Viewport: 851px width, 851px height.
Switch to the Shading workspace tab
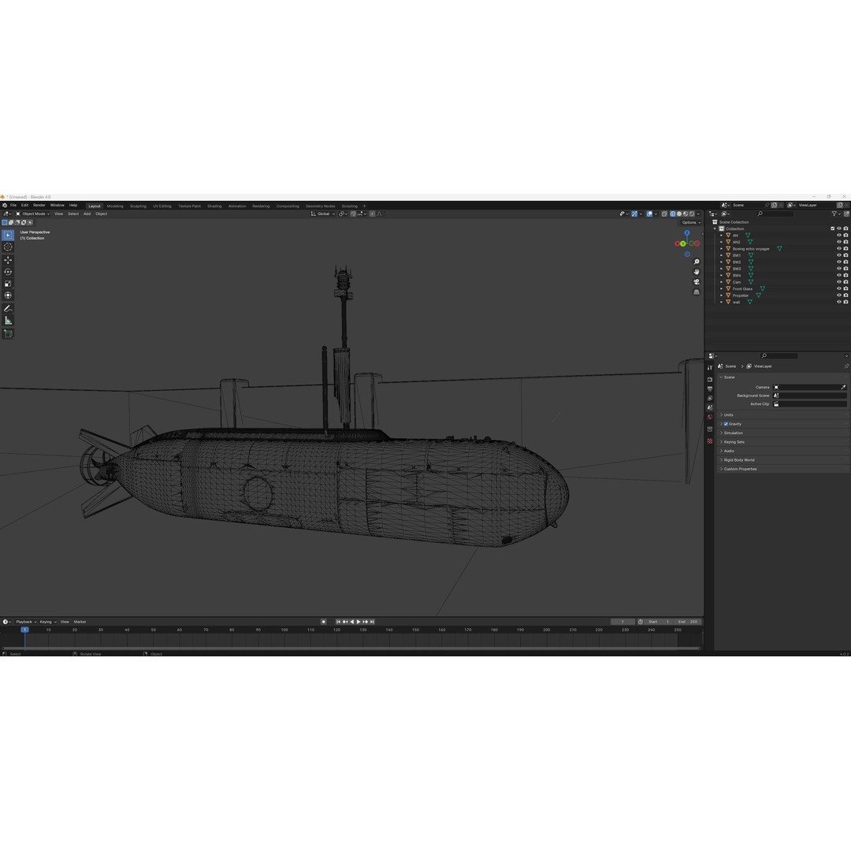click(214, 206)
